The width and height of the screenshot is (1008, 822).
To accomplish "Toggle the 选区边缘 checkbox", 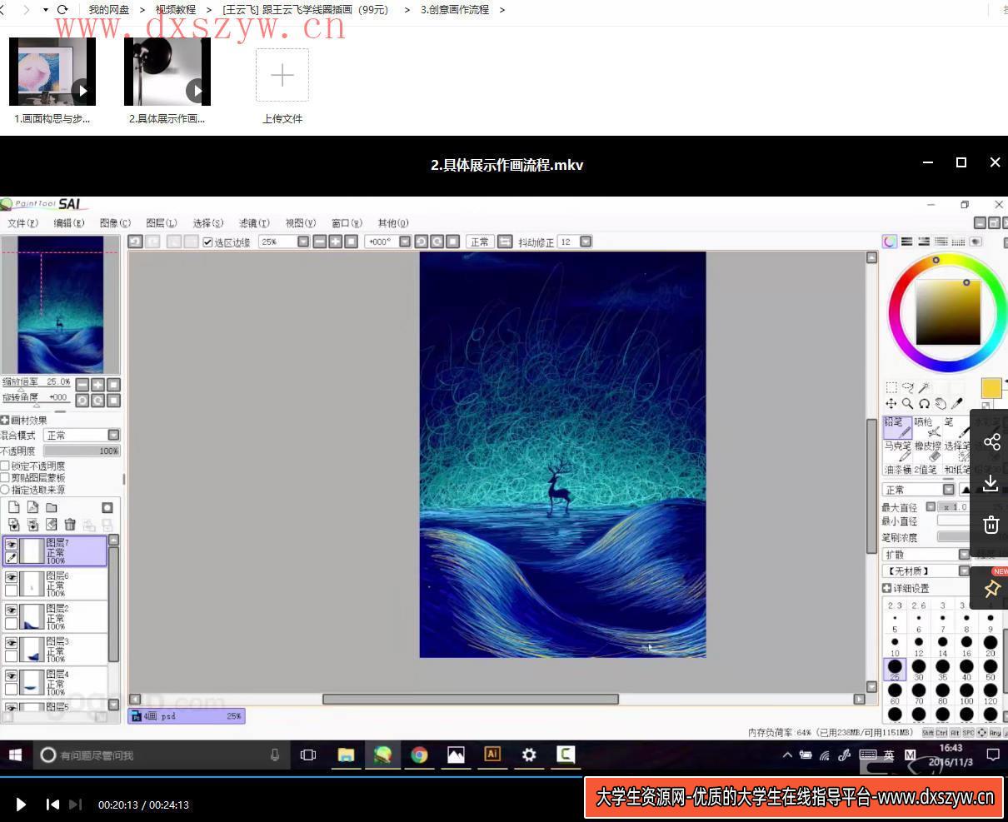I will [x=208, y=242].
